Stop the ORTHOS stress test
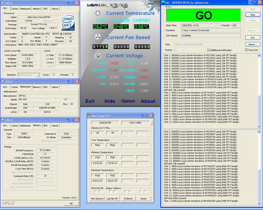The width and height of the screenshot is (263, 210). (252, 15)
